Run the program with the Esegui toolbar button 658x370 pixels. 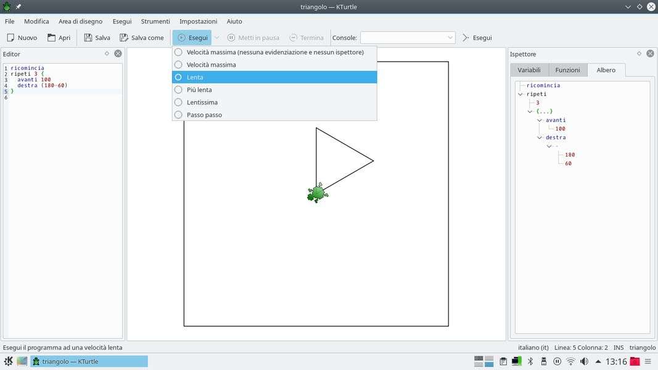click(x=192, y=38)
